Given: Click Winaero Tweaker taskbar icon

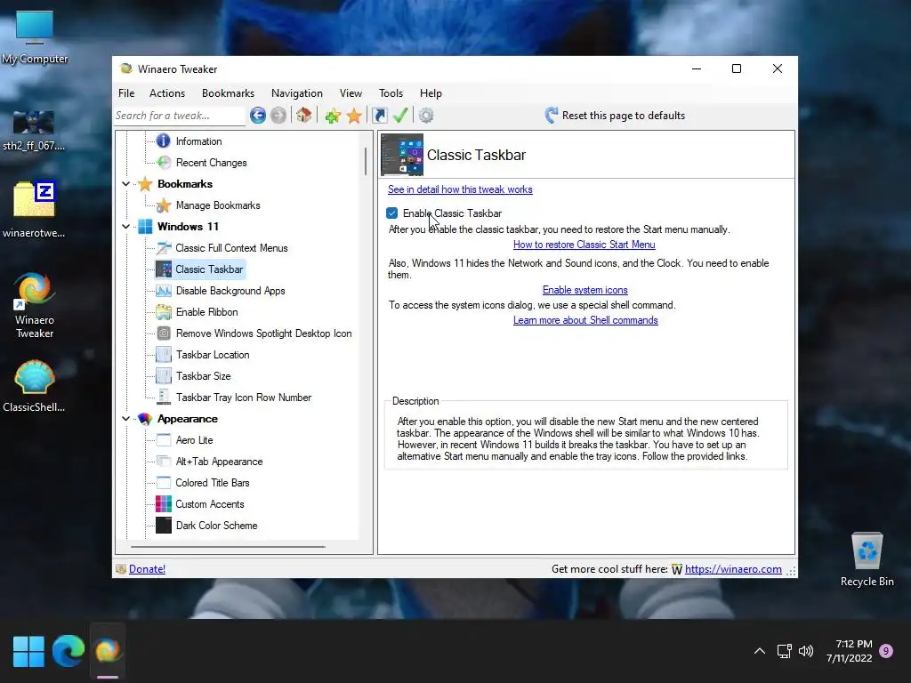Looking at the screenshot, I should (x=108, y=652).
